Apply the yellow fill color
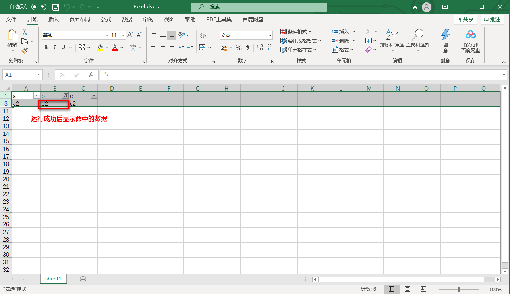 coord(100,48)
